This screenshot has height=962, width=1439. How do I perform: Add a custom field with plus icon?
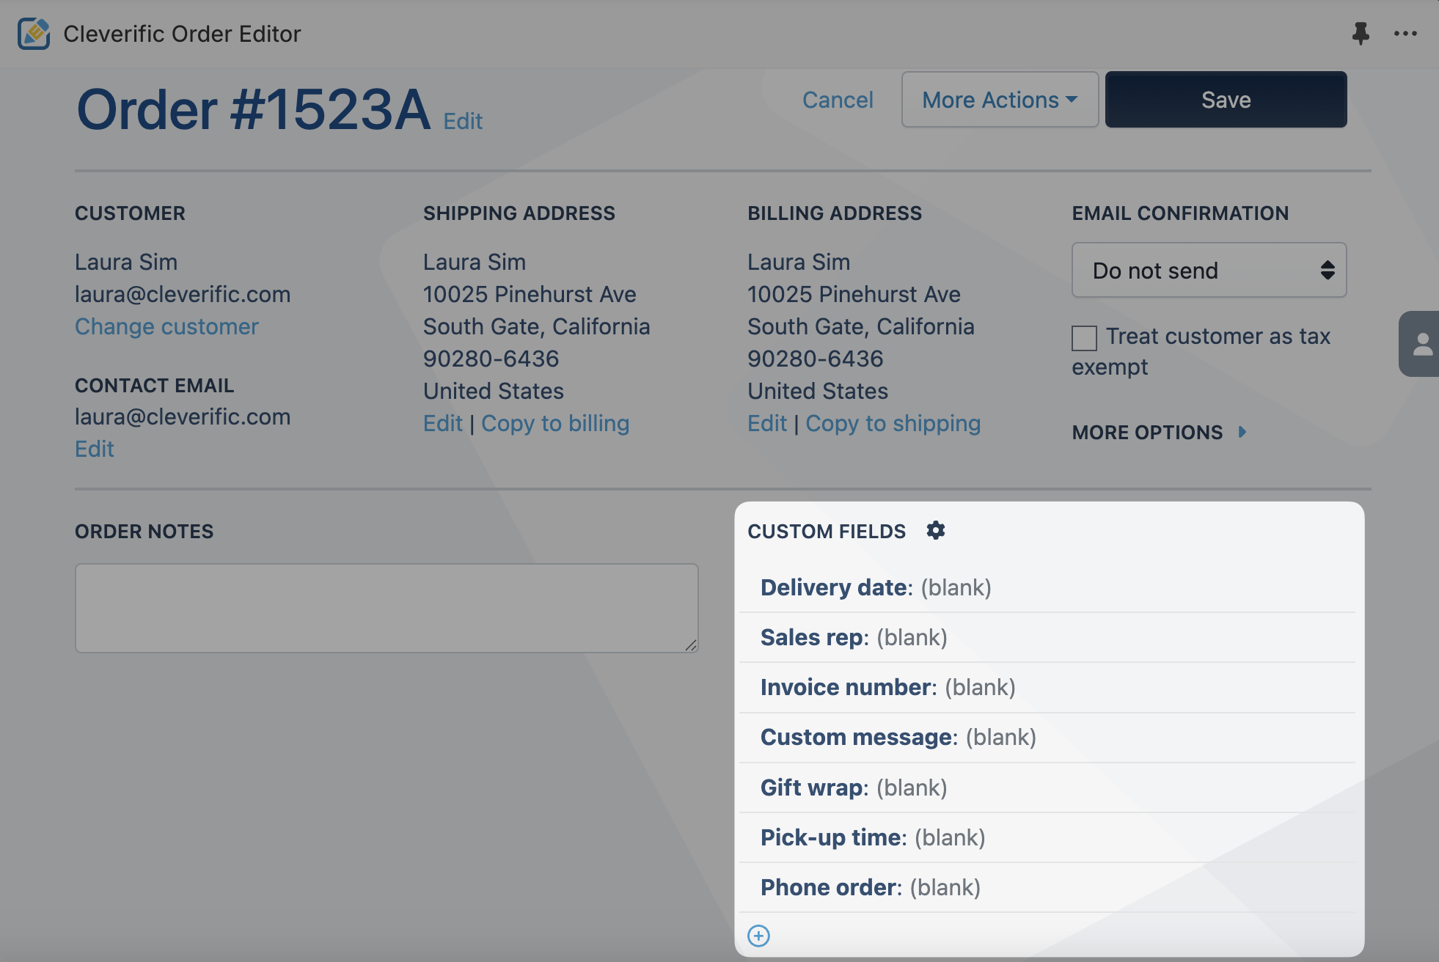pyautogui.click(x=758, y=936)
